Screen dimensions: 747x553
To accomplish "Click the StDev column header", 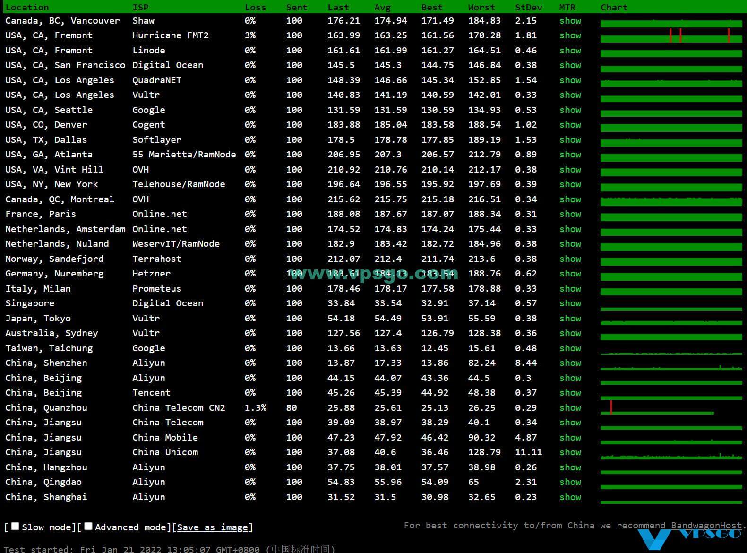I will (x=529, y=8).
